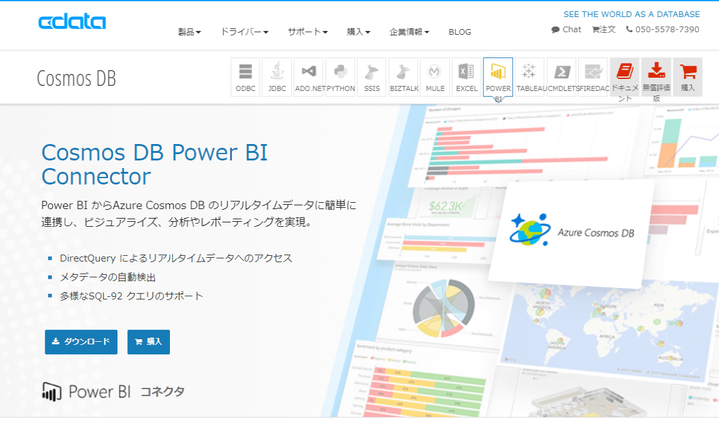Select the Power BI connector icon
Image resolution: width=719 pixels, height=434 pixels.
pyautogui.click(x=498, y=77)
